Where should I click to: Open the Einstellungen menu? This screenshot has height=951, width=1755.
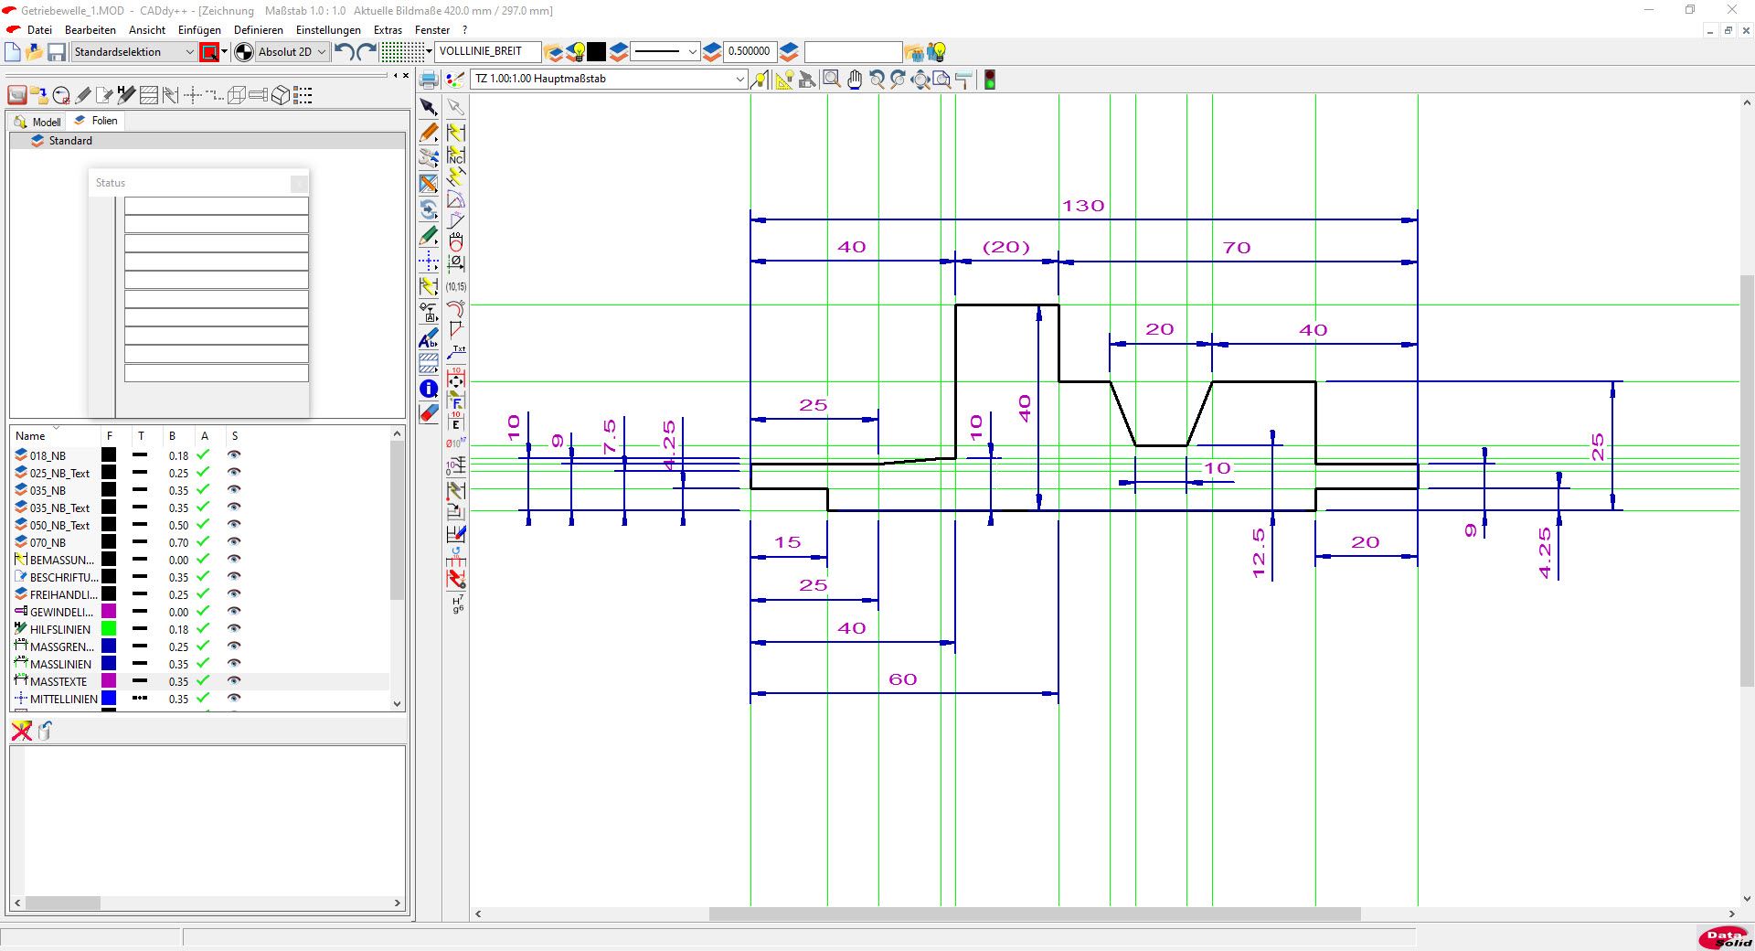coord(328,30)
